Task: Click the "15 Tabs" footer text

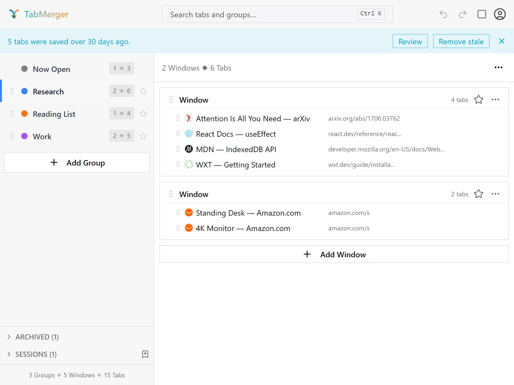Action: click(x=114, y=375)
